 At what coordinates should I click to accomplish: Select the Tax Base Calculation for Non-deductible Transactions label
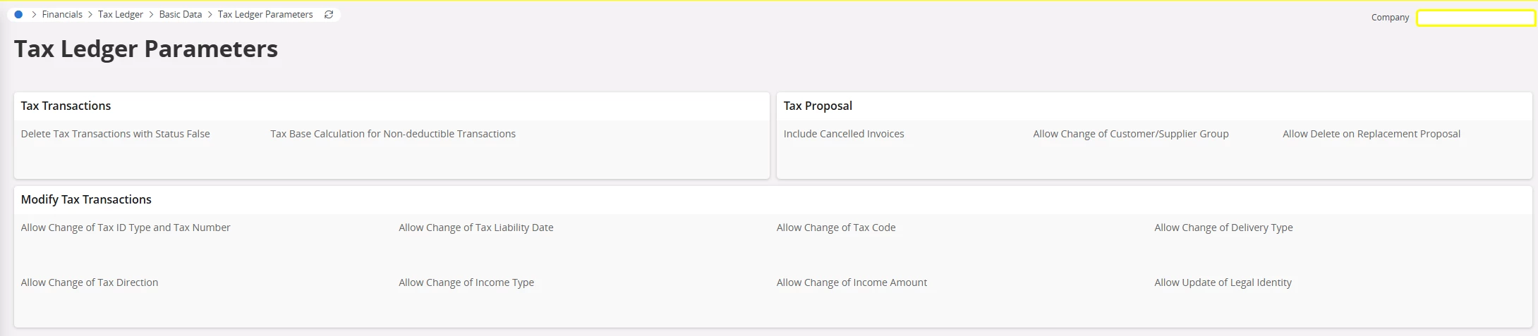[x=393, y=134]
